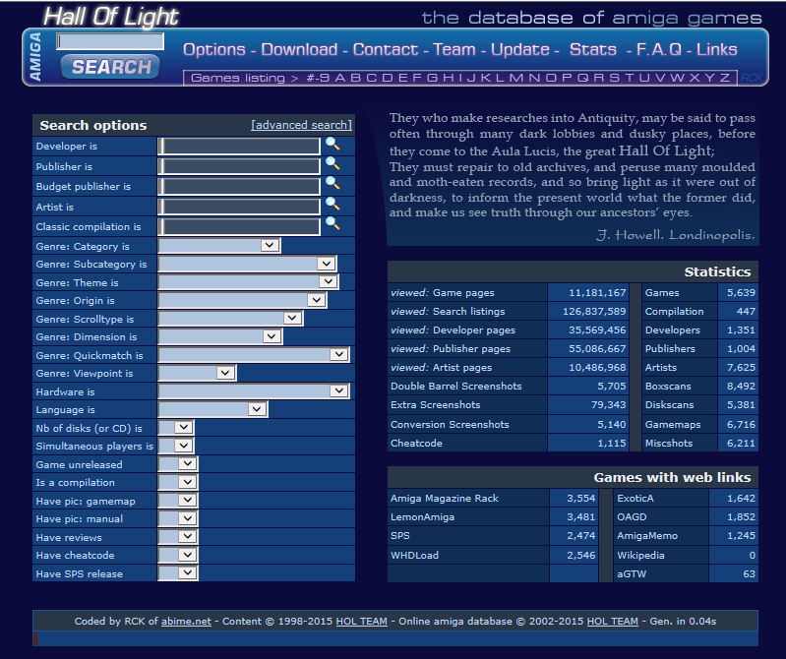The height and width of the screenshot is (659, 786).
Task: Open the Download menu item
Action: click(x=299, y=49)
